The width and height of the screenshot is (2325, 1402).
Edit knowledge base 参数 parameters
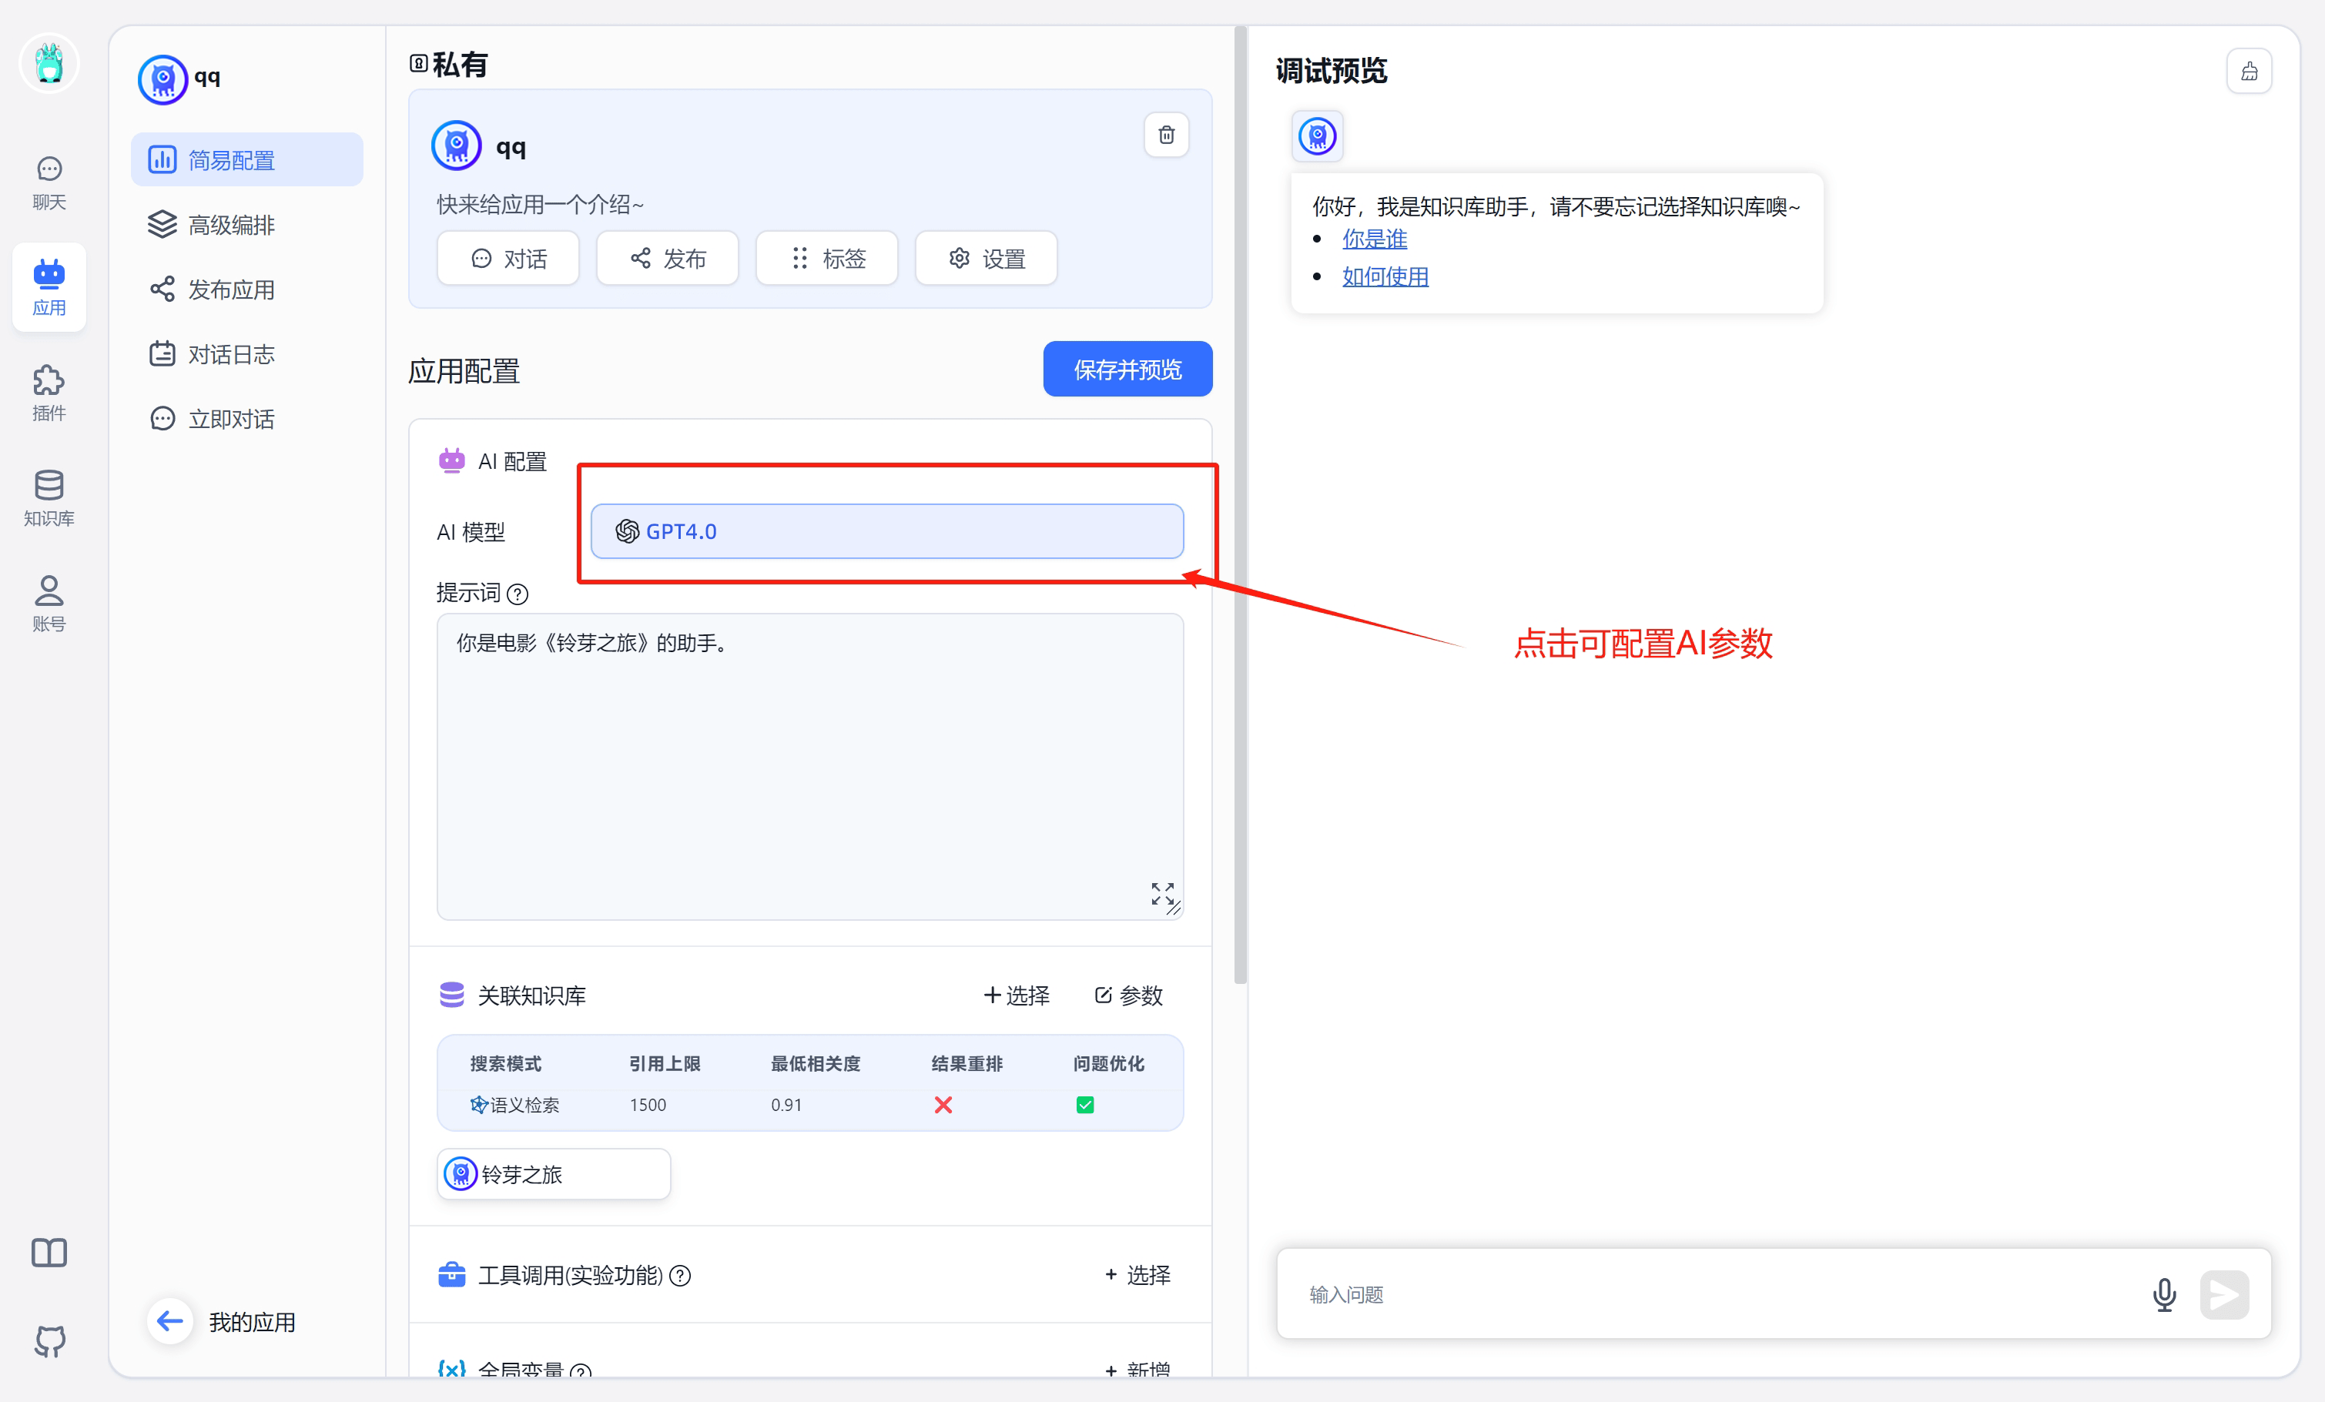1128,995
